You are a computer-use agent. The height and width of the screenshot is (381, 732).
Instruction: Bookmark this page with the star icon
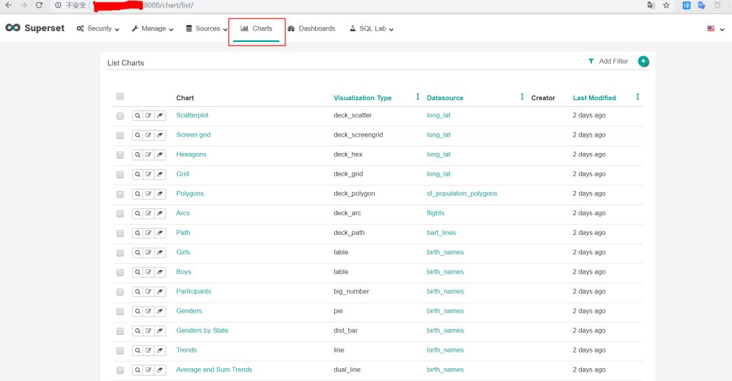pos(666,5)
